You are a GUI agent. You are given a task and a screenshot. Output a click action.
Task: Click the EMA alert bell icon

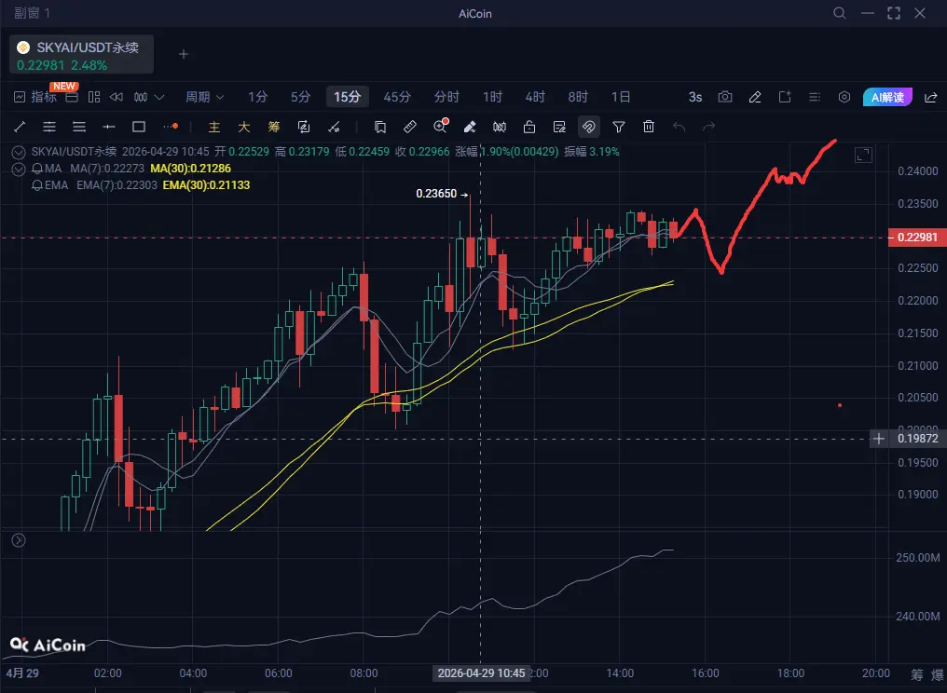pyautogui.click(x=37, y=185)
